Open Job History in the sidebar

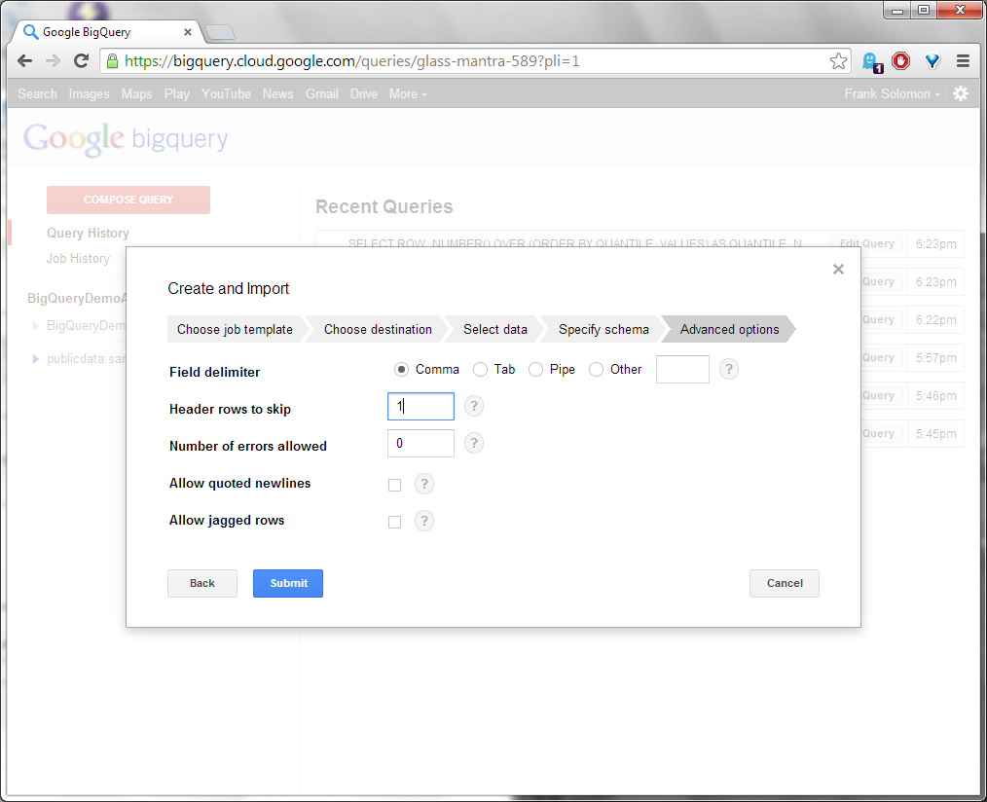[x=78, y=258]
